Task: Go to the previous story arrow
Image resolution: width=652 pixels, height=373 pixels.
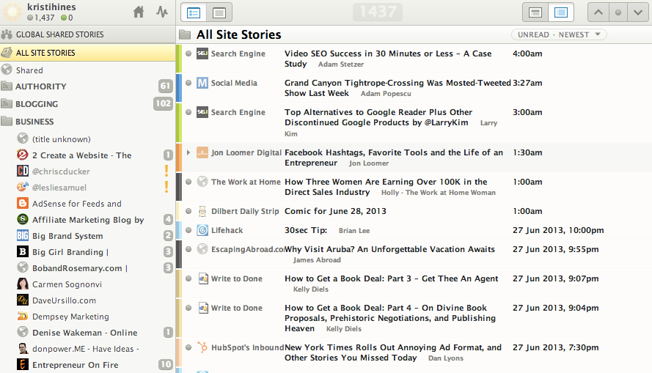Action: click(600, 12)
